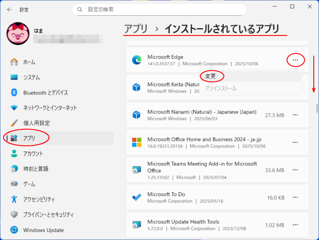Click the Microsoft Edge app icon
The image size is (319, 240).
137,60
